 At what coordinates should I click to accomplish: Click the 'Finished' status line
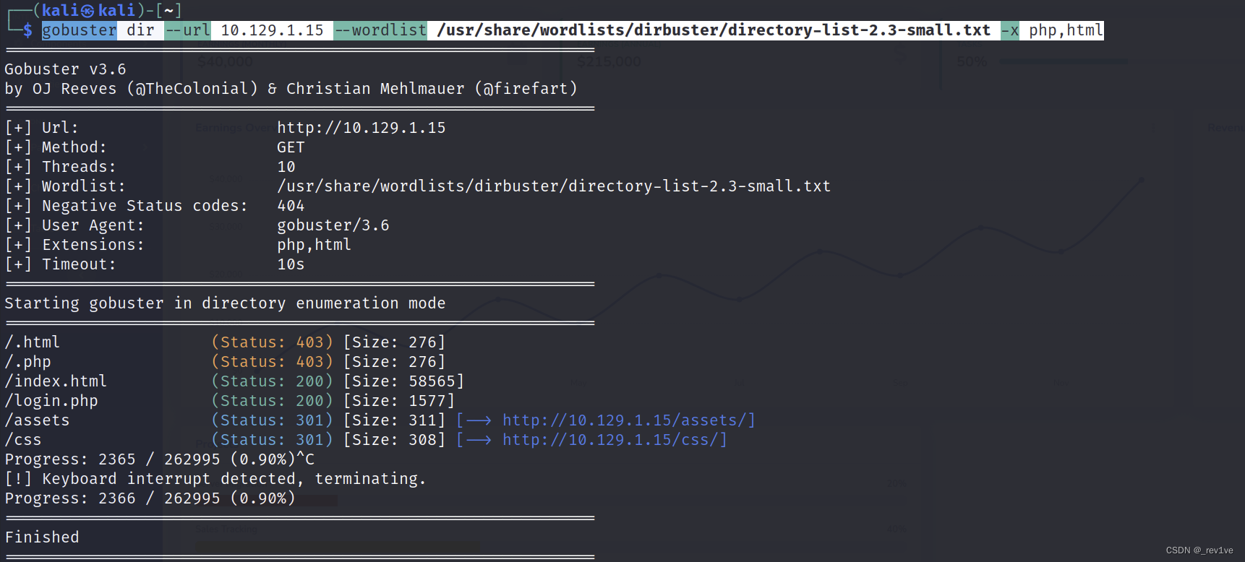(42, 537)
